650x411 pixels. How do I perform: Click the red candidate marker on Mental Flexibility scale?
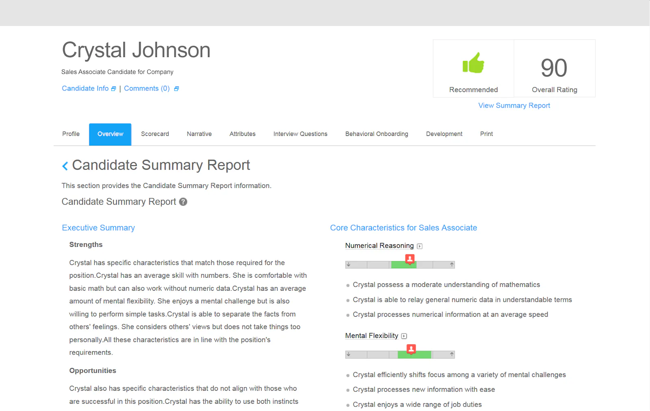click(412, 349)
